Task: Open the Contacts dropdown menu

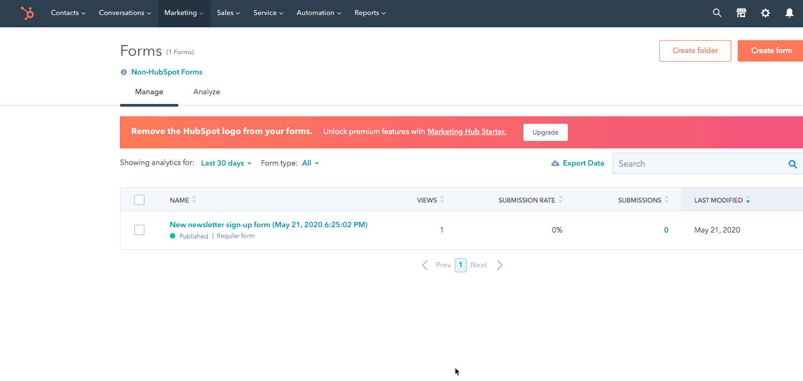Action: [68, 13]
